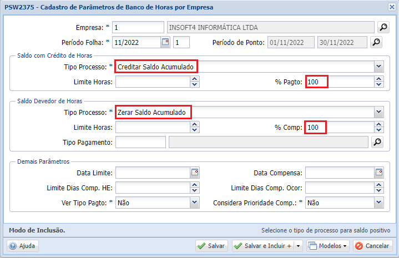Open the Tipo Pagamento lookup magnifier
399x258 pixels.
377,142
